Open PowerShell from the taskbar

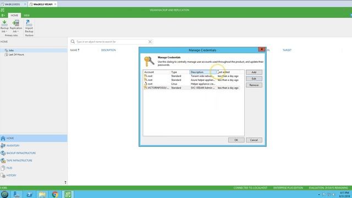(29, 194)
